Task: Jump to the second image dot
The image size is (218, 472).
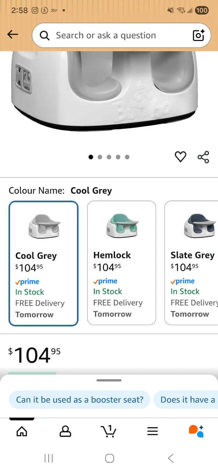Action: coord(100,157)
